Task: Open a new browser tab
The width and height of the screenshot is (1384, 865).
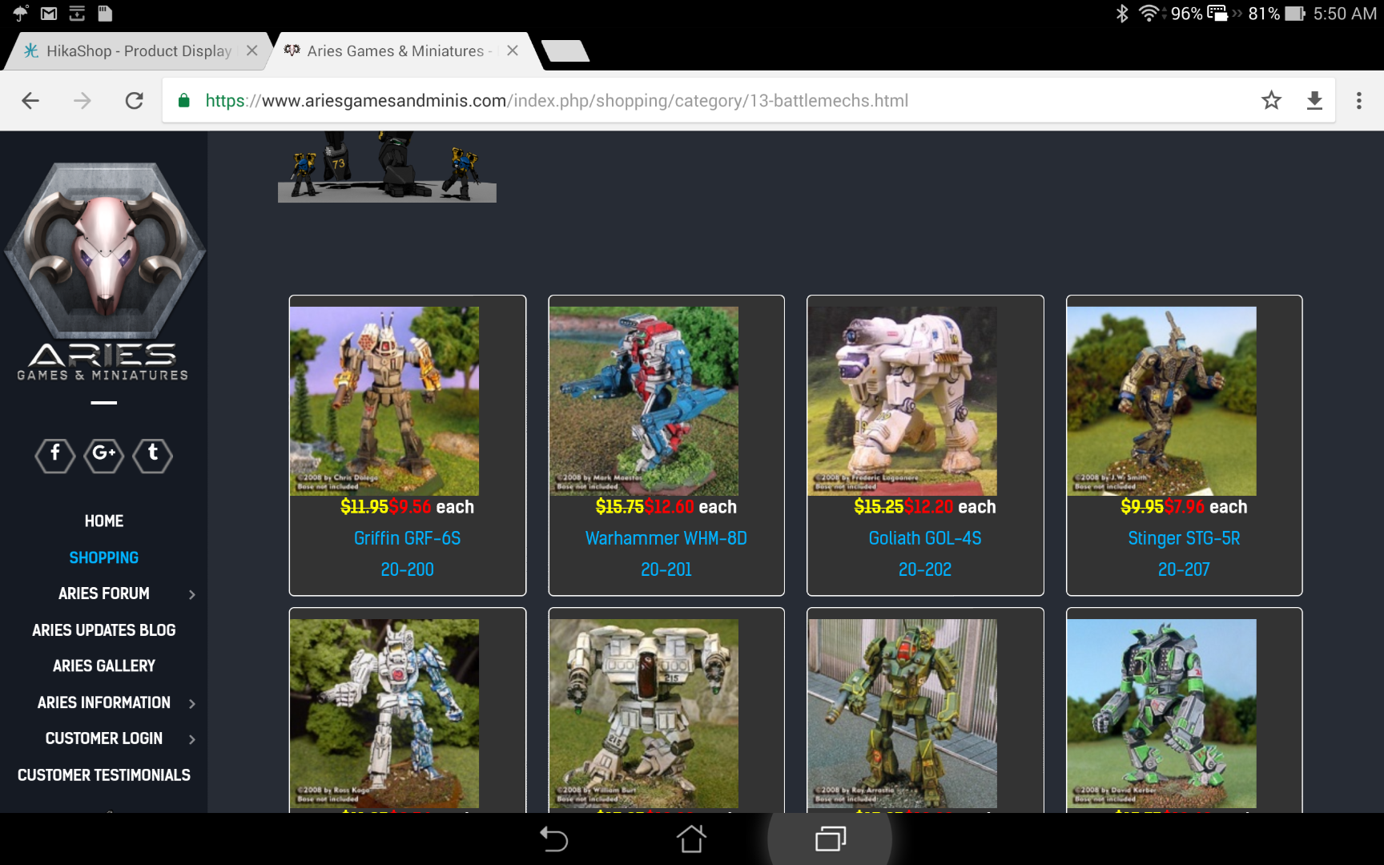Action: (565, 50)
